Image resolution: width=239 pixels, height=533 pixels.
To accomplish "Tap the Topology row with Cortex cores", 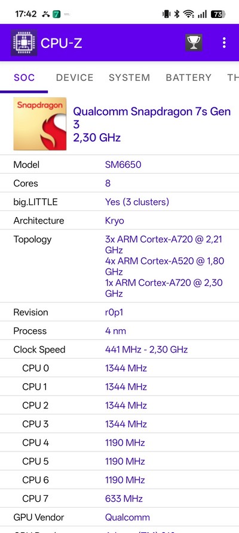I will coord(119,266).
